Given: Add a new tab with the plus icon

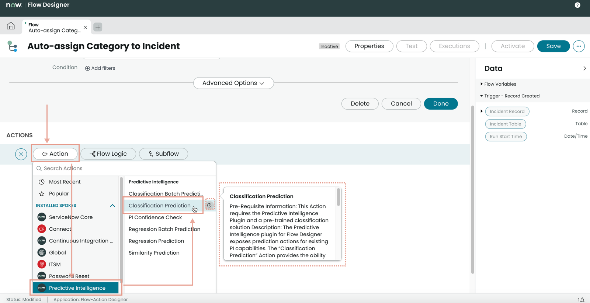Looking at the screenshot, I should click(98, 27).
